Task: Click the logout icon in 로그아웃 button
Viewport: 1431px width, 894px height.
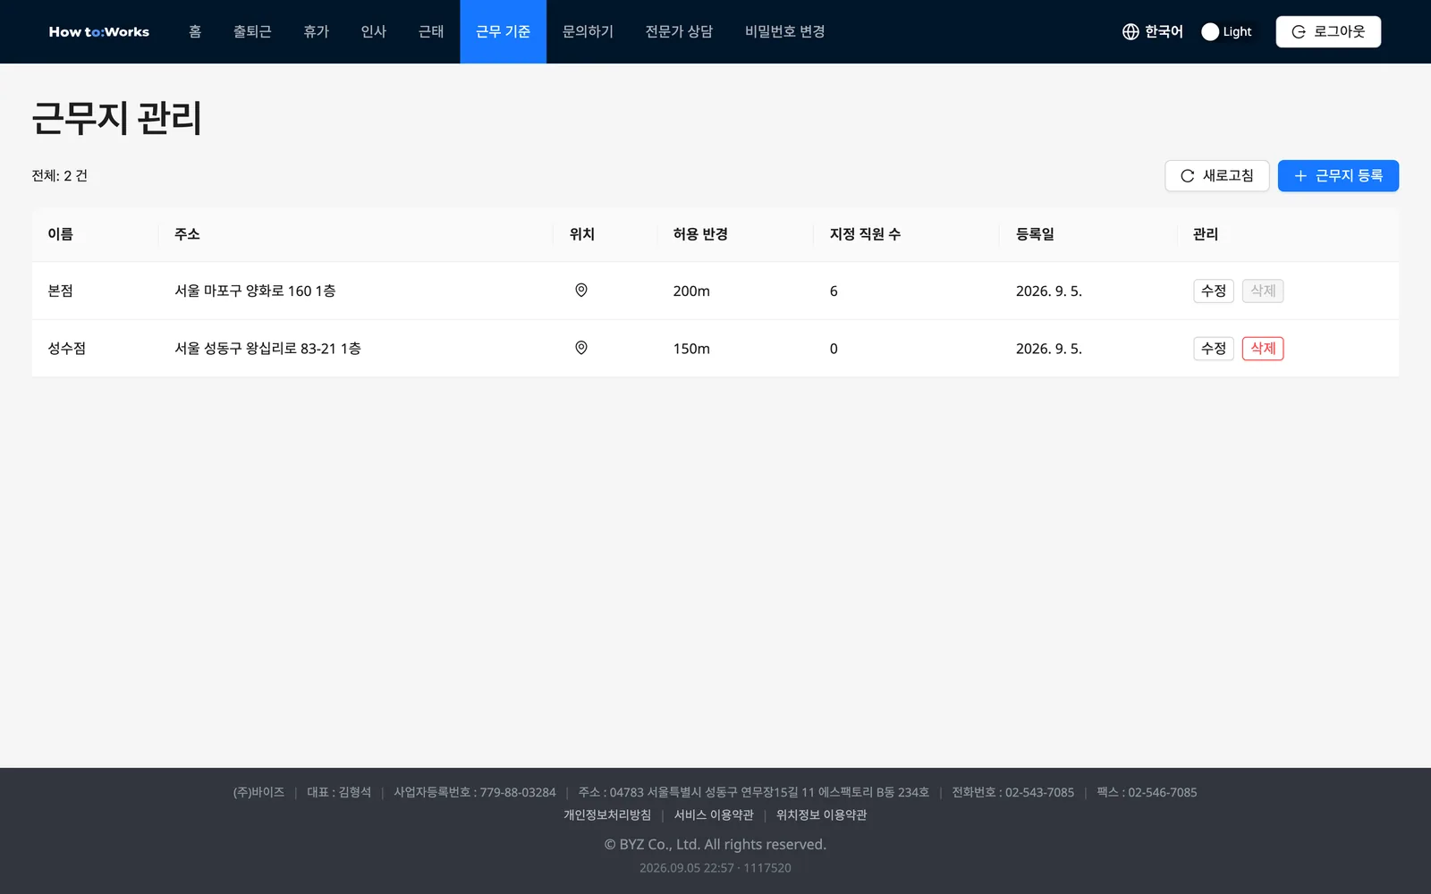Action: (x=1299, y=31)
